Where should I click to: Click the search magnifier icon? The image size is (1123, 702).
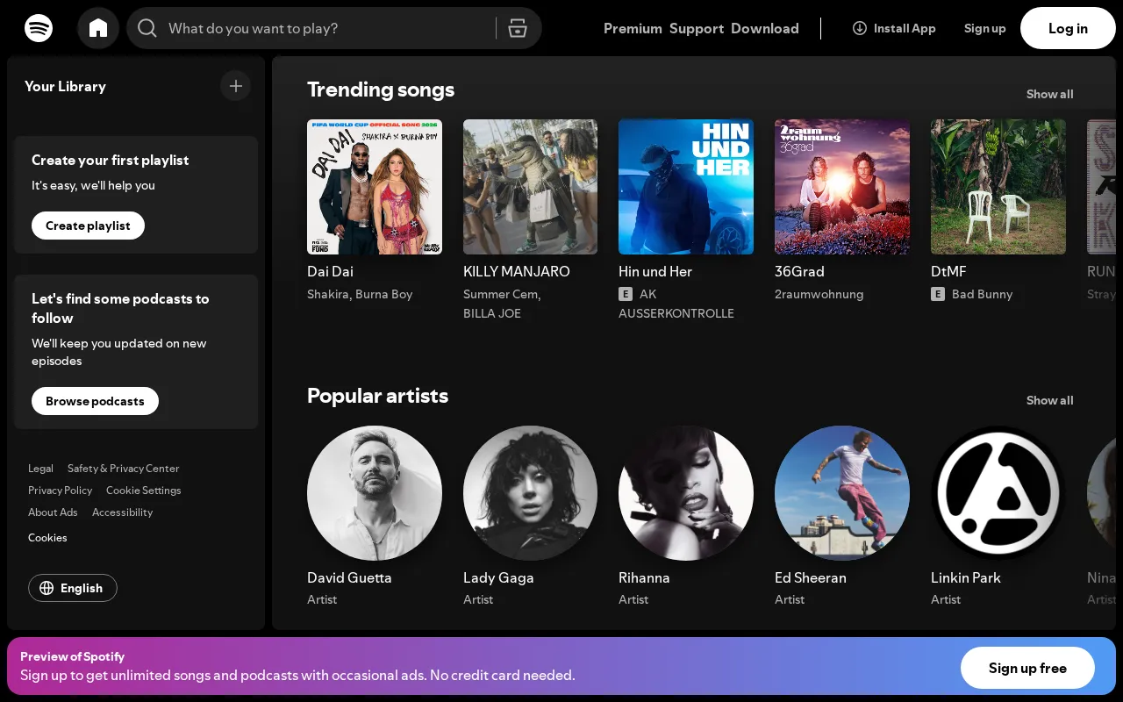147,28
